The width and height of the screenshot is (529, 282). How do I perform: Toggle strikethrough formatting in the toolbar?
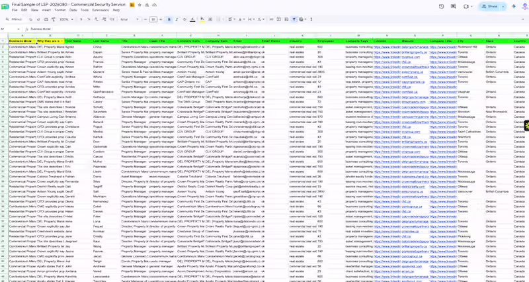[184, 20]
